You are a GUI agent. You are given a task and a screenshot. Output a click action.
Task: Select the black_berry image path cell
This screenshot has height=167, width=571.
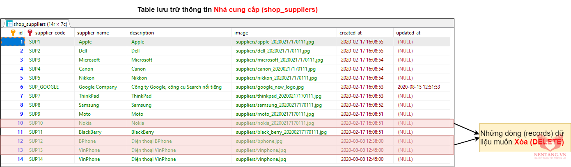[281, 132]
